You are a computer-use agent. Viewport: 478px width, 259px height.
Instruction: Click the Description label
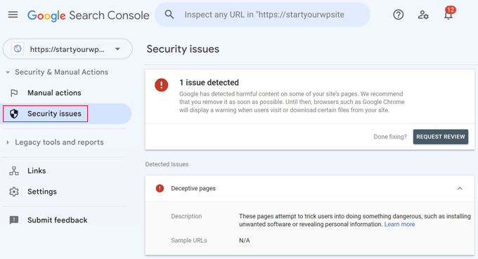186,216
